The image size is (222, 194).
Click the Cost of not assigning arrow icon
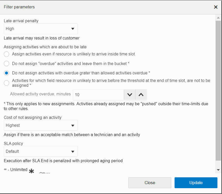(x=73, y=125)
